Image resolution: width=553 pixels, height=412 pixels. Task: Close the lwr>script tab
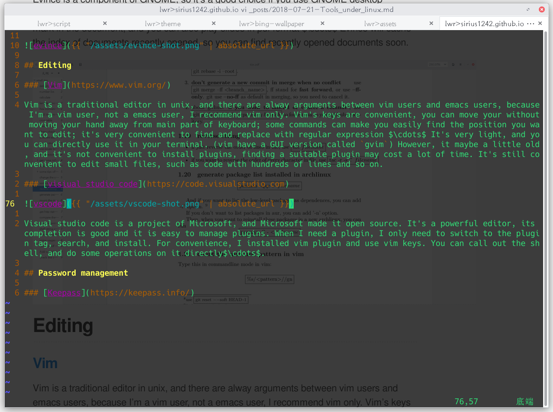105,23
